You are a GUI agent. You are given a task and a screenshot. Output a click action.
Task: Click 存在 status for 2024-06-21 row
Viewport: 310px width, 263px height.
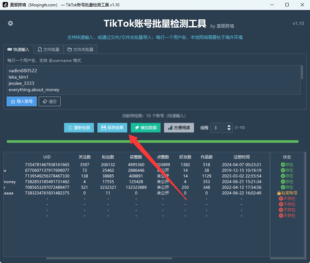[x=287, y=182]
